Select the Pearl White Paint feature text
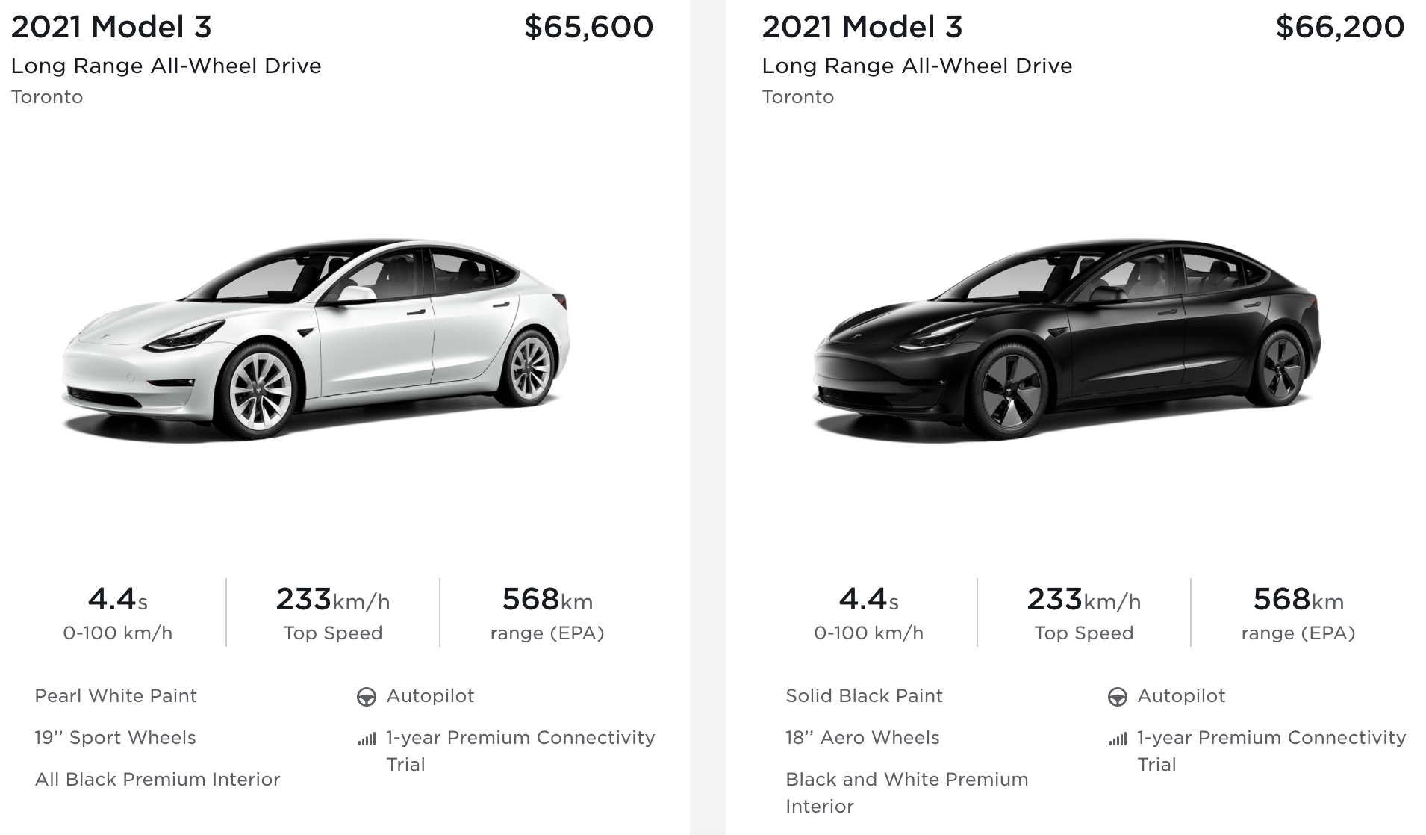 (x=116, y=696)
